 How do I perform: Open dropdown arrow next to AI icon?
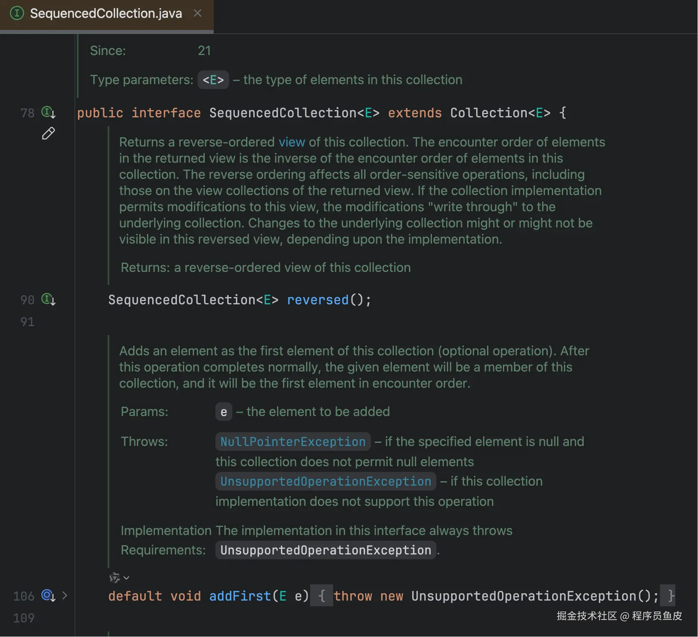coord(126,578)
